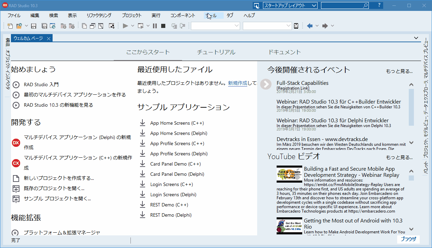Open the Forward history dropdown arrow
This screenshot has height=248, width=432.
point(332,26)
